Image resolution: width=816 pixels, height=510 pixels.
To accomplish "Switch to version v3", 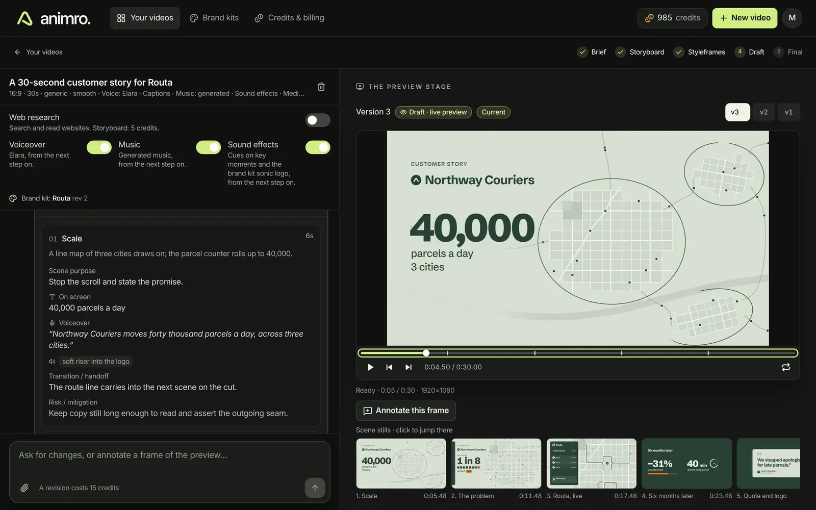I will pyautogui.click(x=737, y=112).
